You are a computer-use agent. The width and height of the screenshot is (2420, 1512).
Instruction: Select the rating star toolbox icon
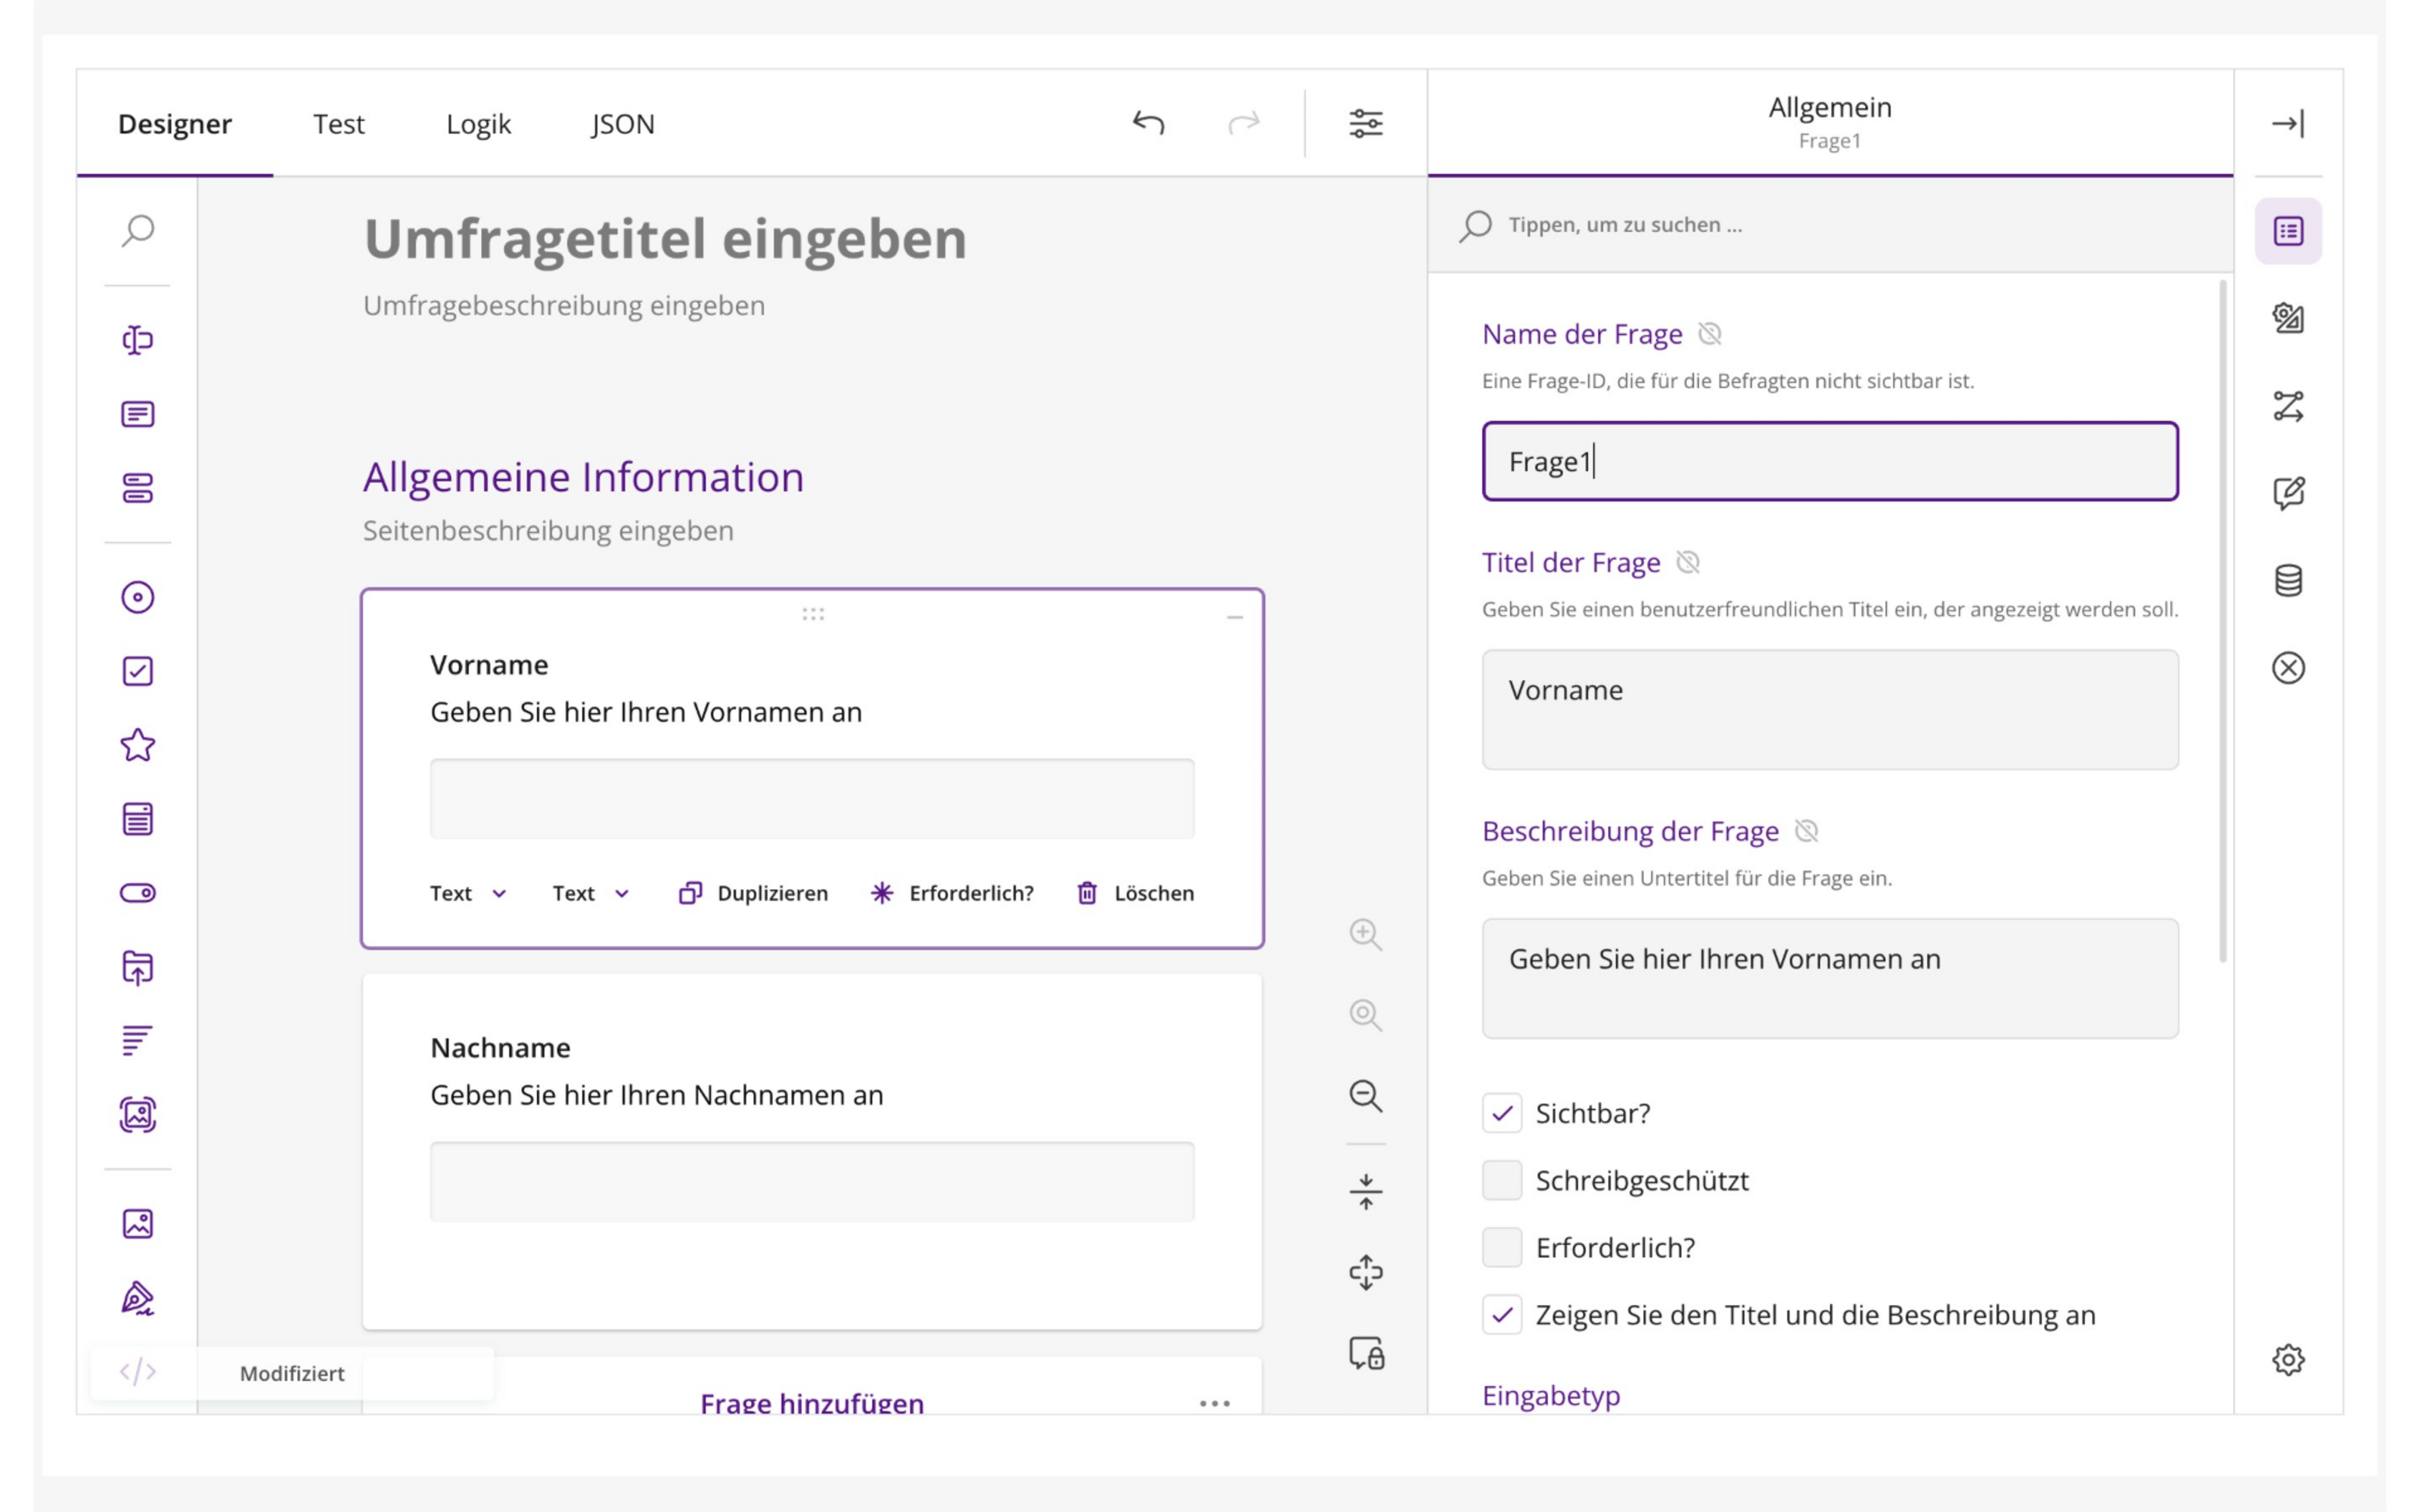point(138,745)
